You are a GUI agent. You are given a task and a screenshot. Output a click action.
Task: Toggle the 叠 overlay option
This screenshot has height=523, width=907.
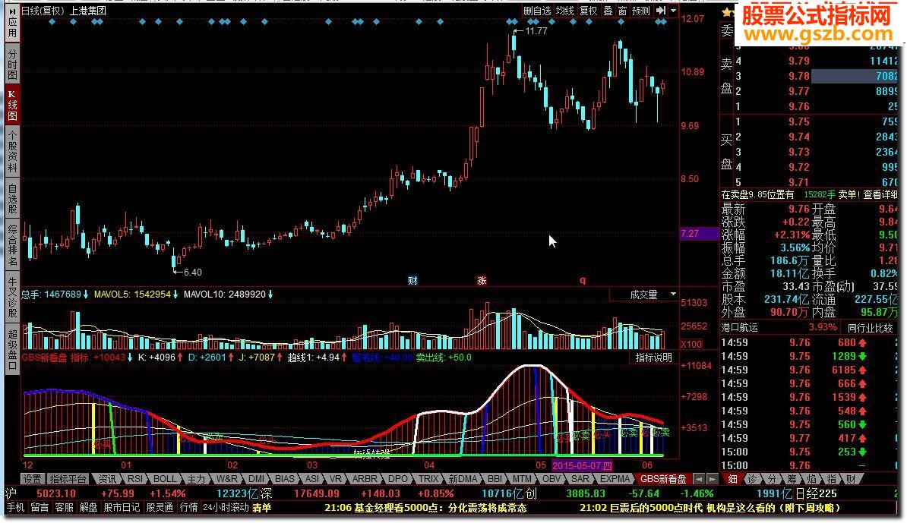tap(608, 11)
